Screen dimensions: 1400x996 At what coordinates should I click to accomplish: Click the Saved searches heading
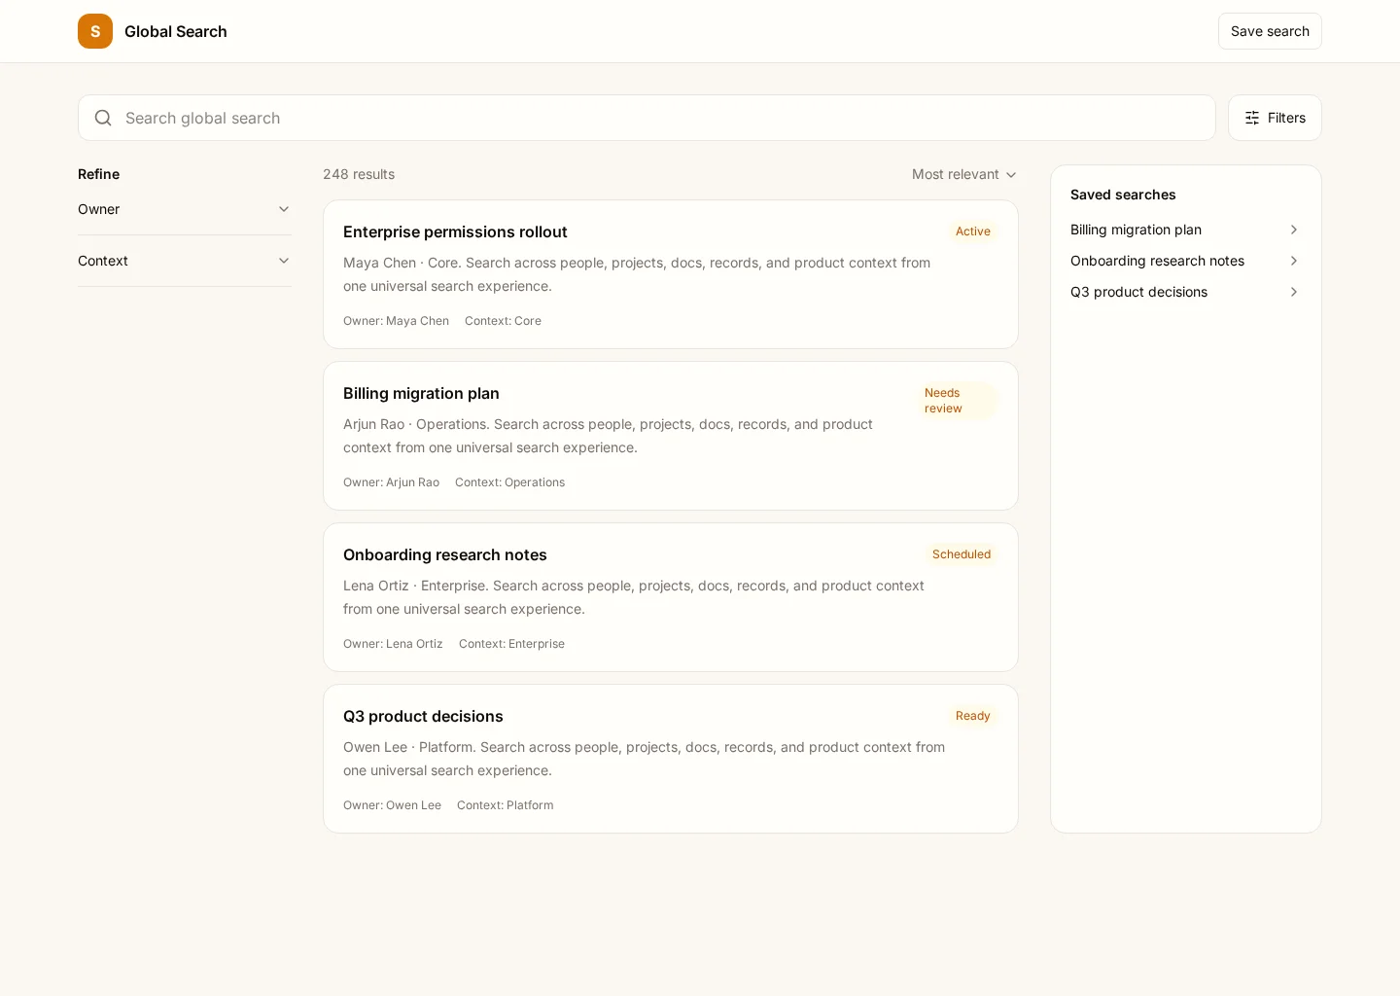(x=1123, y=195)
